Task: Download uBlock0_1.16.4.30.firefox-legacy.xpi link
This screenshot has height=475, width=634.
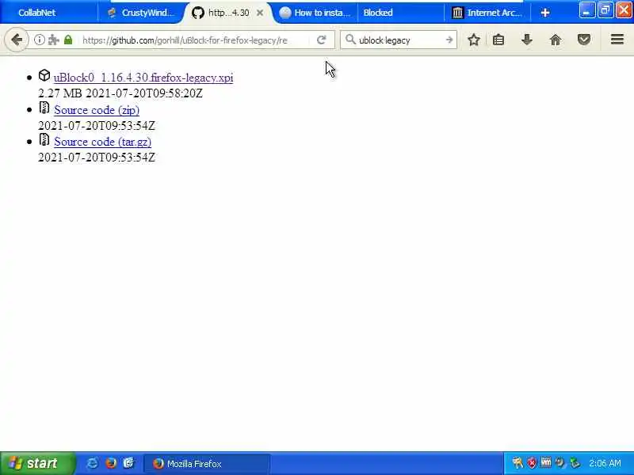Action: tap(143, 78)
